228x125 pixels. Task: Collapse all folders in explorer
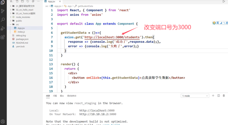tap(33, 1)
